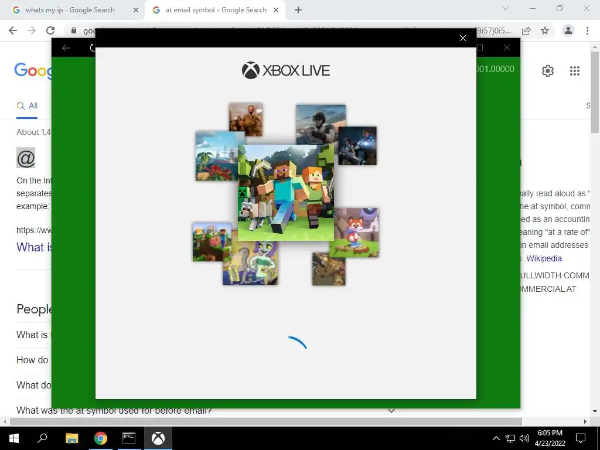This screenshot has width=600, height=450.
Task: Close the 'at email symbol' browser tab
Action: coord(276,11)
